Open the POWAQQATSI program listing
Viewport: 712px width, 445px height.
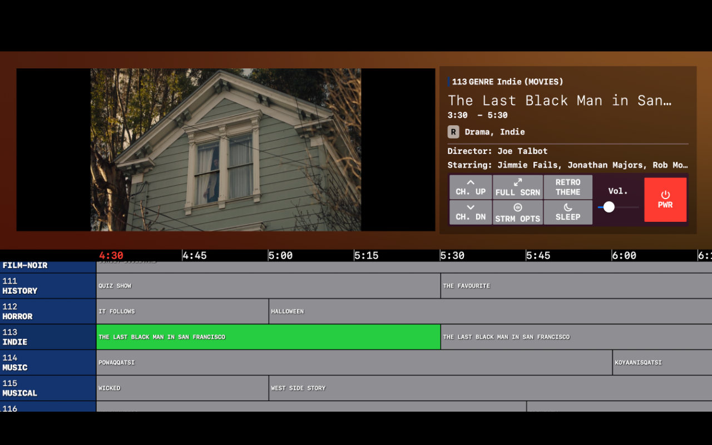coord(354,363)
